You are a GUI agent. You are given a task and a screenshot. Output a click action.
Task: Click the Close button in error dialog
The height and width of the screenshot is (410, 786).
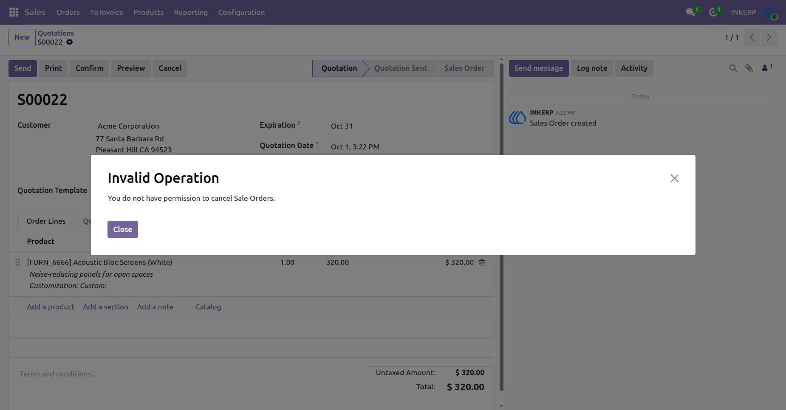tap(123, 230)
